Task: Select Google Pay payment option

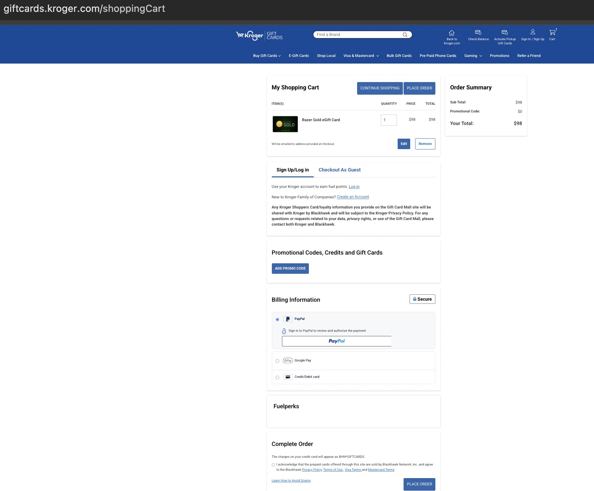Action: click(277, 361)
